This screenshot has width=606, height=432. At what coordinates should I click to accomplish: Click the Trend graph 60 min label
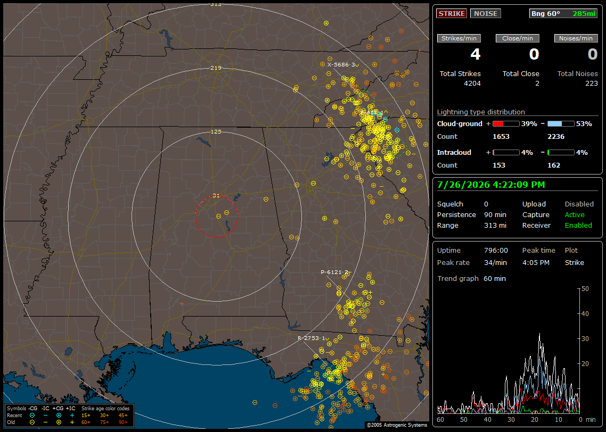click(x=471, y=279)
